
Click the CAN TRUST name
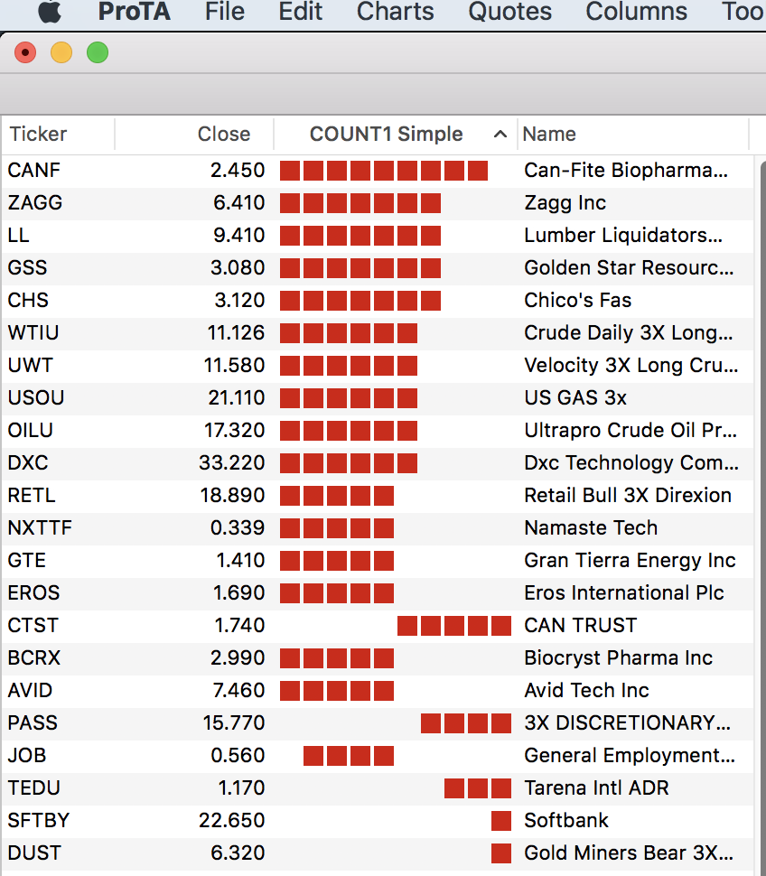click(581, 625)
